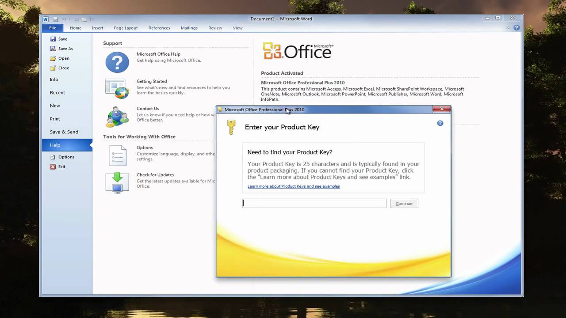Open the Page Layout ribbon tab
Image resolution: width=566 pixels, height=318 pixels.
click(x=126, y=28)
